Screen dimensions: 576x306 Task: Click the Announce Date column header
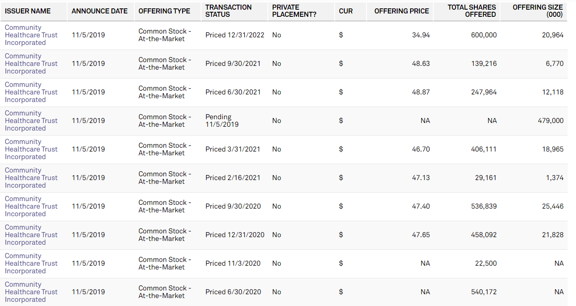[99, 11]
